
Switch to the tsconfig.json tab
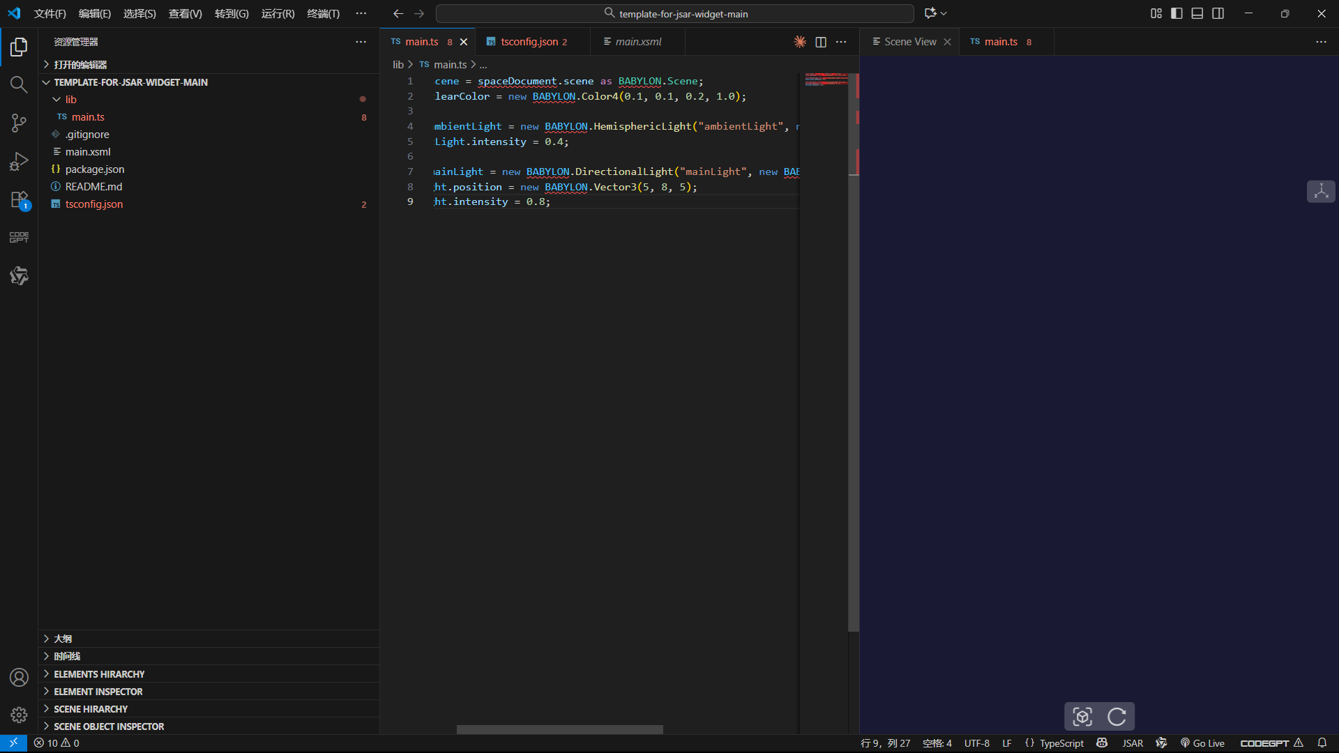pos(529,42)
